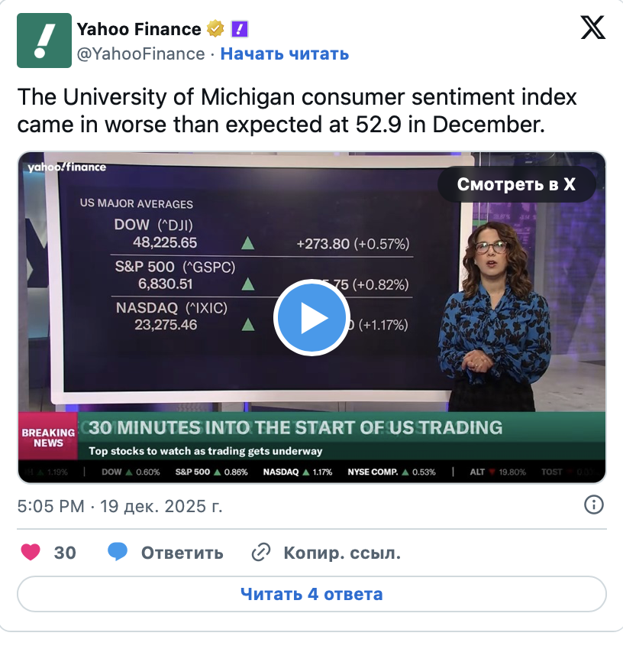The width and height of the screenshot is (623, 662).
Task: Click the "Смотреть в X" button
Action: click(516, 184)
